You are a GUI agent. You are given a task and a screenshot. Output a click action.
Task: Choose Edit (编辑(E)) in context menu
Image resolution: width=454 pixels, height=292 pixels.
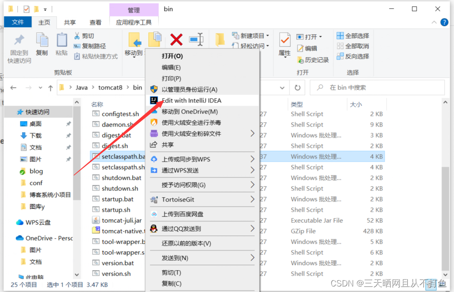coord(202,67)
